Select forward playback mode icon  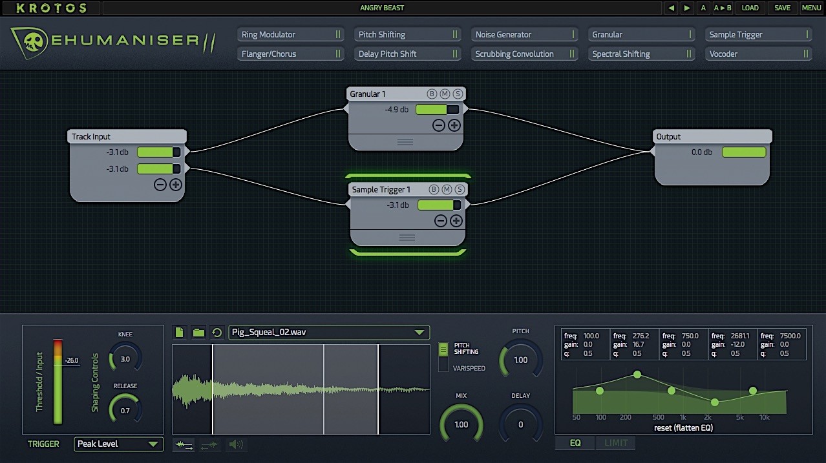click(184, 444)
